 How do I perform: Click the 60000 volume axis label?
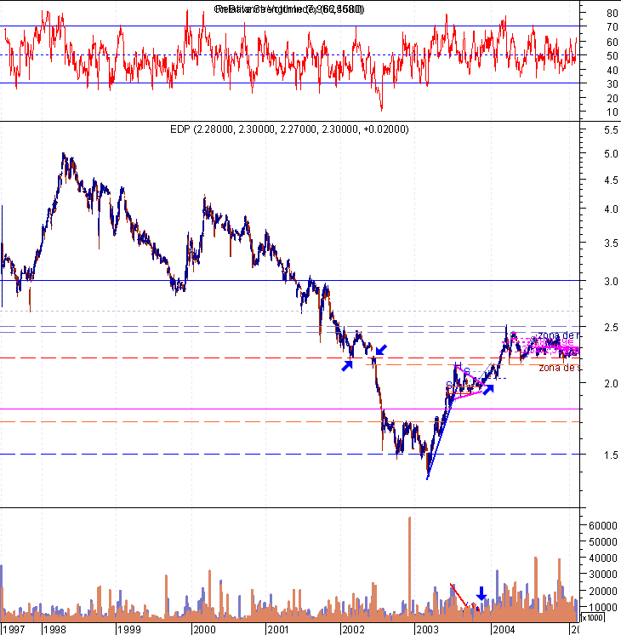[x=603, y=526]
